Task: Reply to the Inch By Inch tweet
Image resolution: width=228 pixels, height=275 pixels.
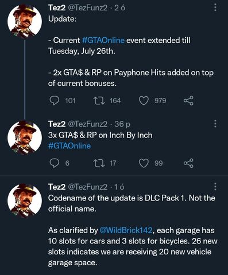Action: coord(55,163)
